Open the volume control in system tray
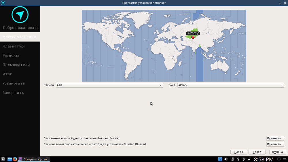 pyautogui.click(x=226, y=159)
